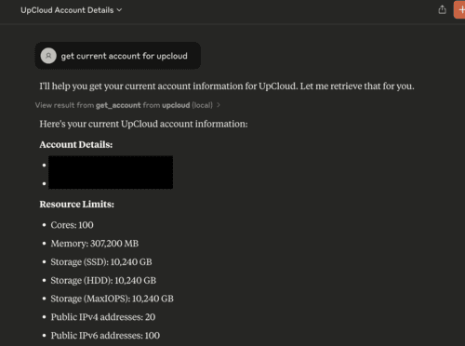Click the redacted black box under Account Details

click(111, 172)
